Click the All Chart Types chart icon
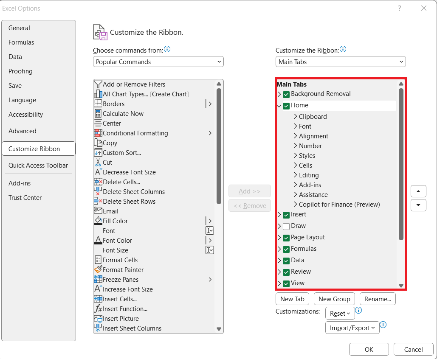 98,94
